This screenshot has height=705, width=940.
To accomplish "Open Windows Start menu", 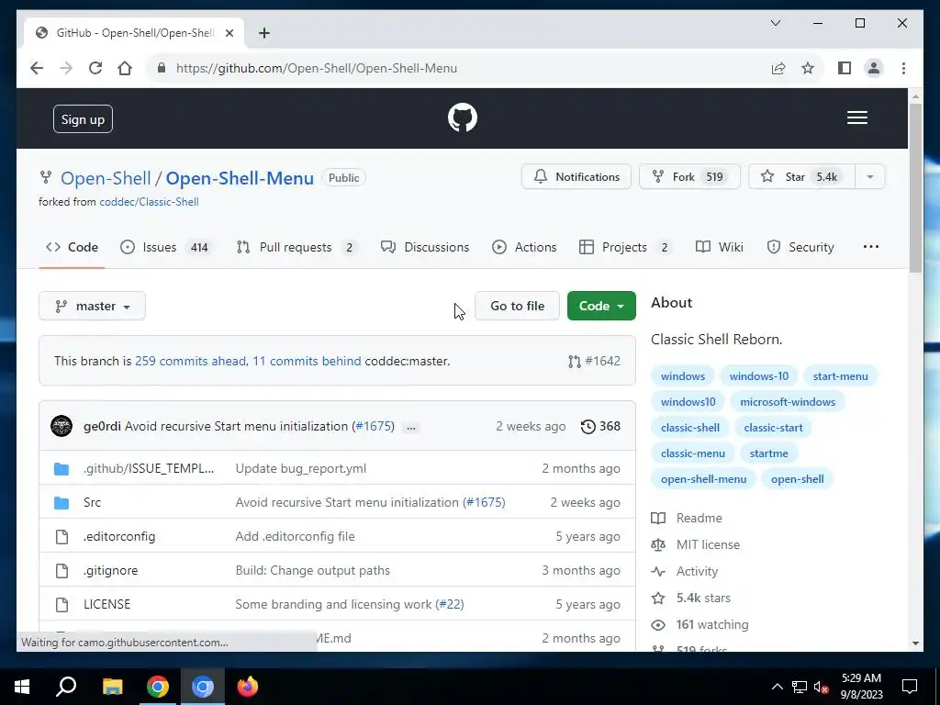I will click(22, 687).
